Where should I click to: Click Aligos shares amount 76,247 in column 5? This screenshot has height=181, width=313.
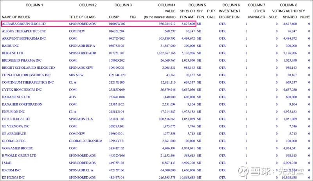pos(191,31)
